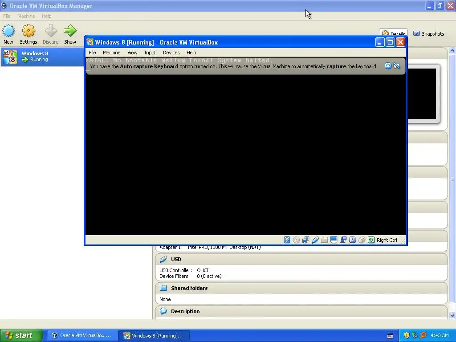Click the VirtualBox Manager title bar icon
The height and width of the screenshot is (342, 456).
click(x=4, y=5)
